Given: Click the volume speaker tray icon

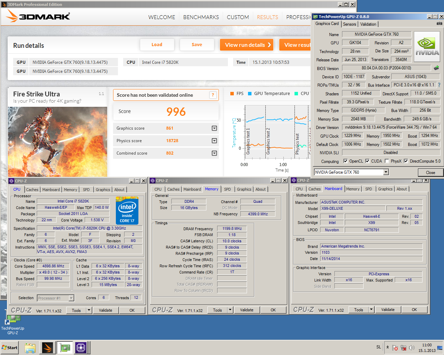Looking at the screenshot, I should (412, 348).
